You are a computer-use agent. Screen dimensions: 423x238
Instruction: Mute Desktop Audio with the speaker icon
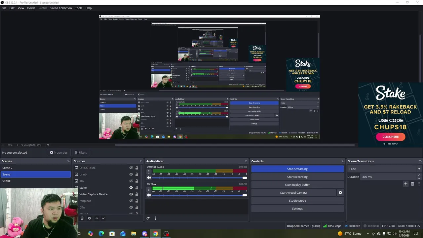[x=149, y=178]
